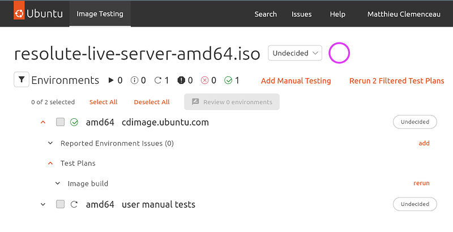
Task: Expand the user manual tests environment
Action: point(43,205)
